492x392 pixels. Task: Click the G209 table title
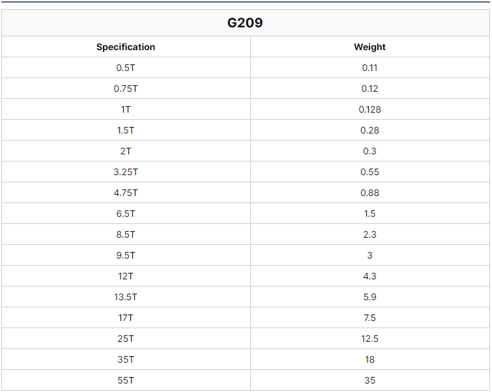click(x=245, y=23)
